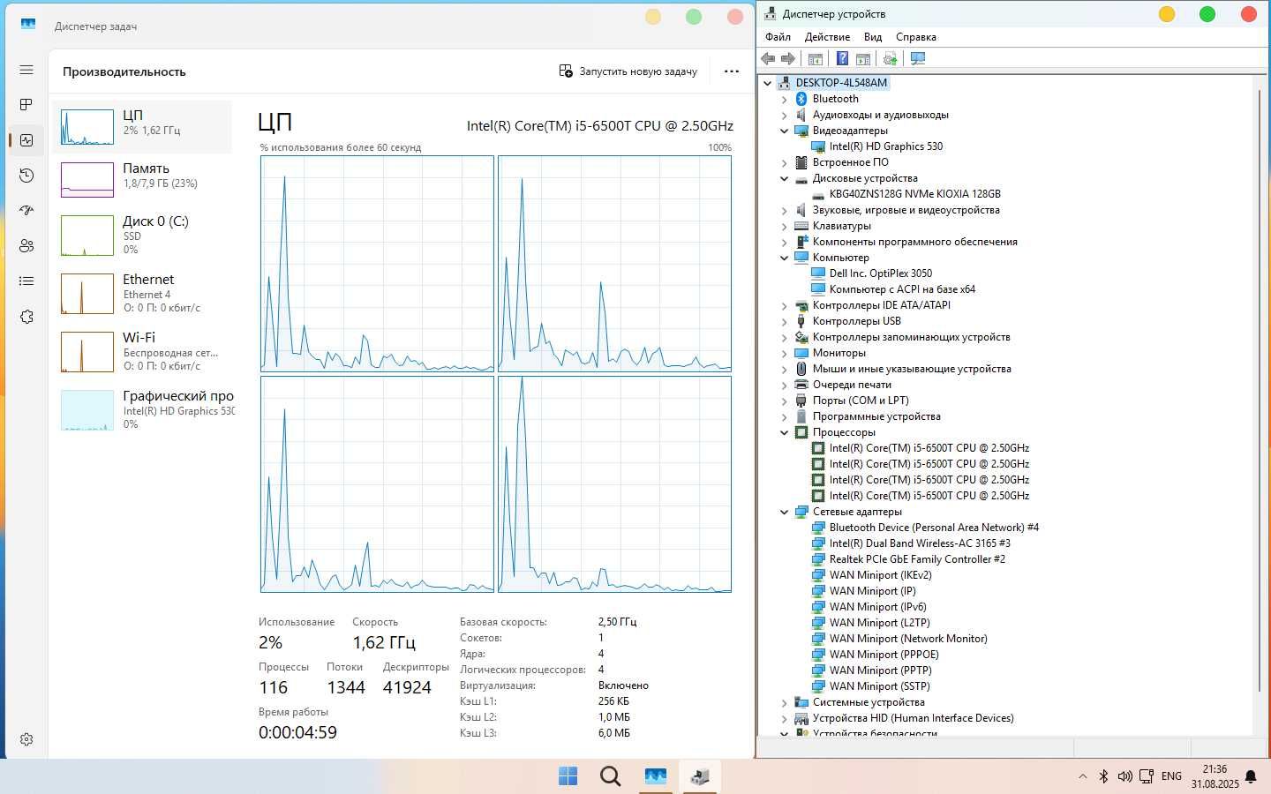Open the notification bell in taskbar
The image size is (1271, 794).
point(1251,776)
